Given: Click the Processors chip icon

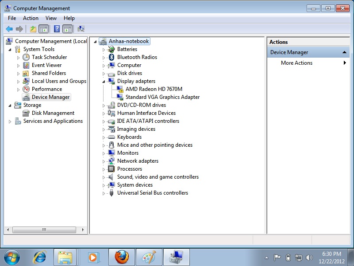Looking at the screenshot, I should [x=112, y=169].
